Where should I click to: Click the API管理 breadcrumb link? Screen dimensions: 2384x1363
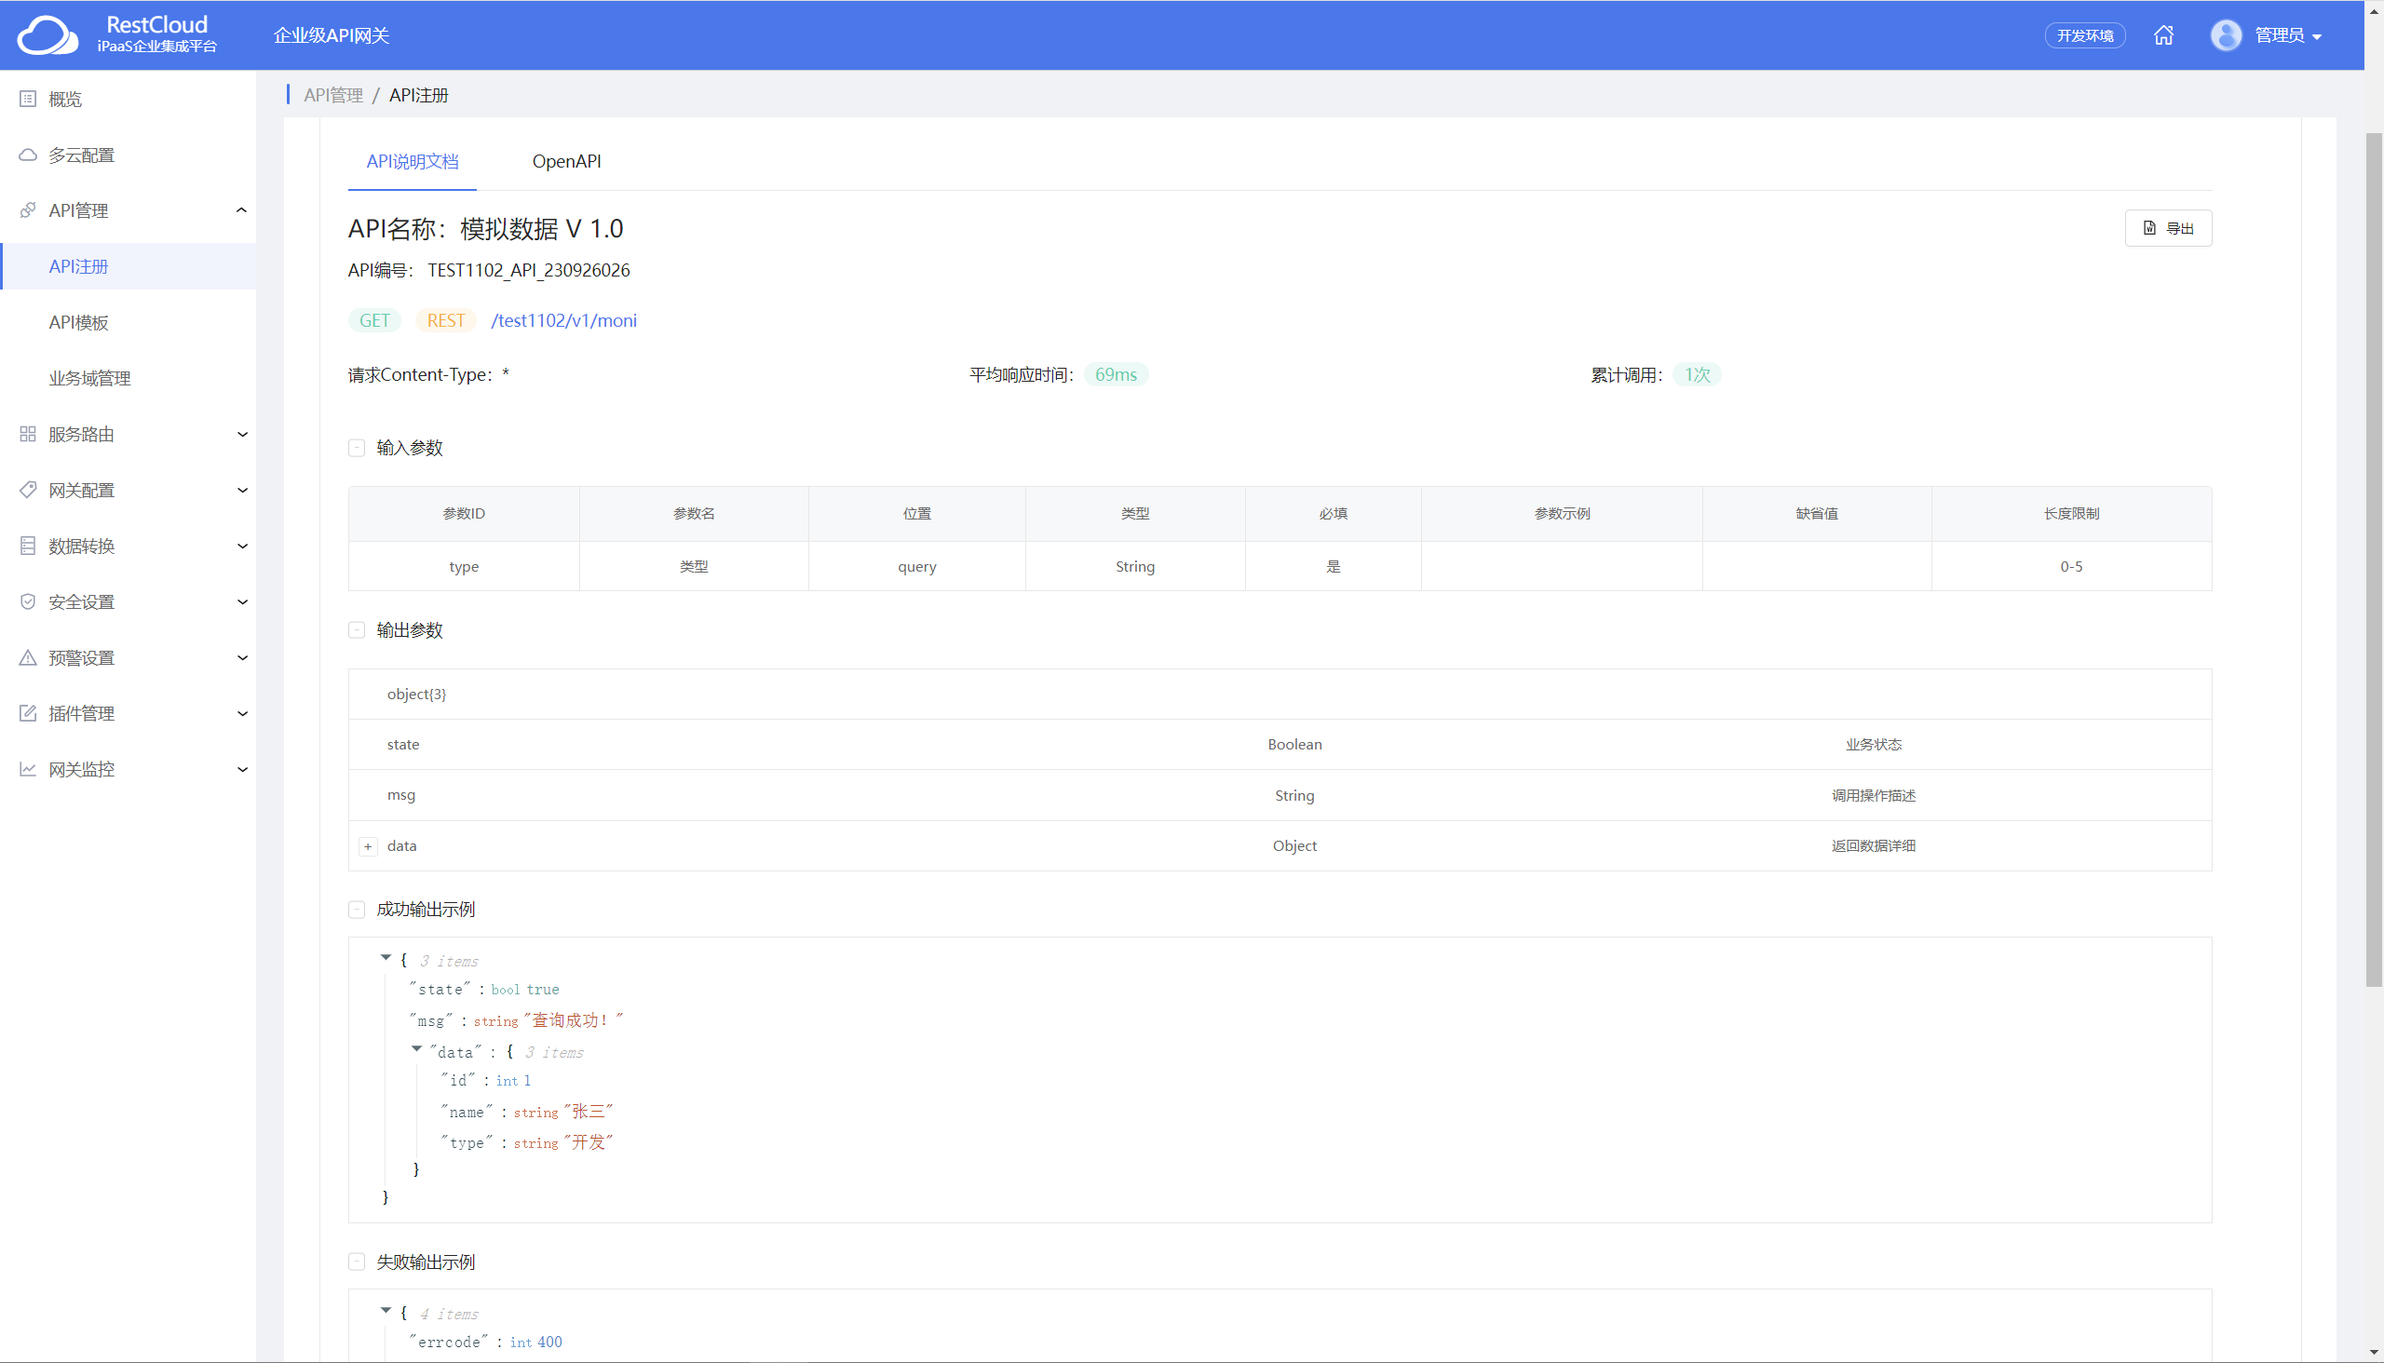pyautogui.click(x=333, y=96)
